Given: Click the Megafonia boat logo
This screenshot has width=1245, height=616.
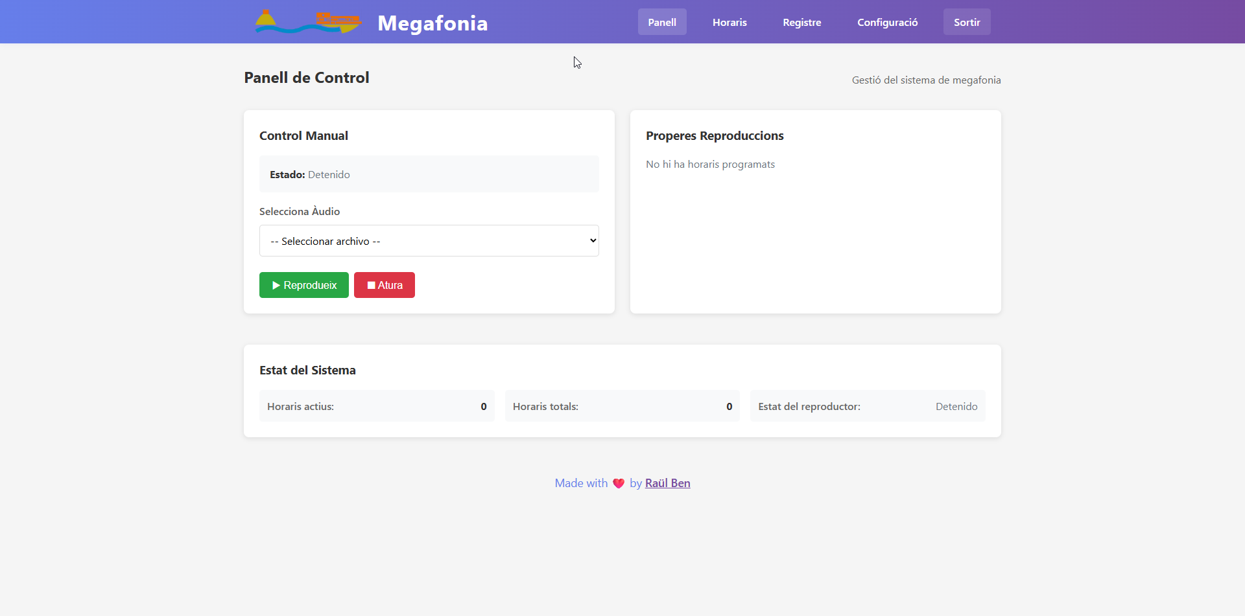Looking at the screenshot, I should (x=309, y=21).
